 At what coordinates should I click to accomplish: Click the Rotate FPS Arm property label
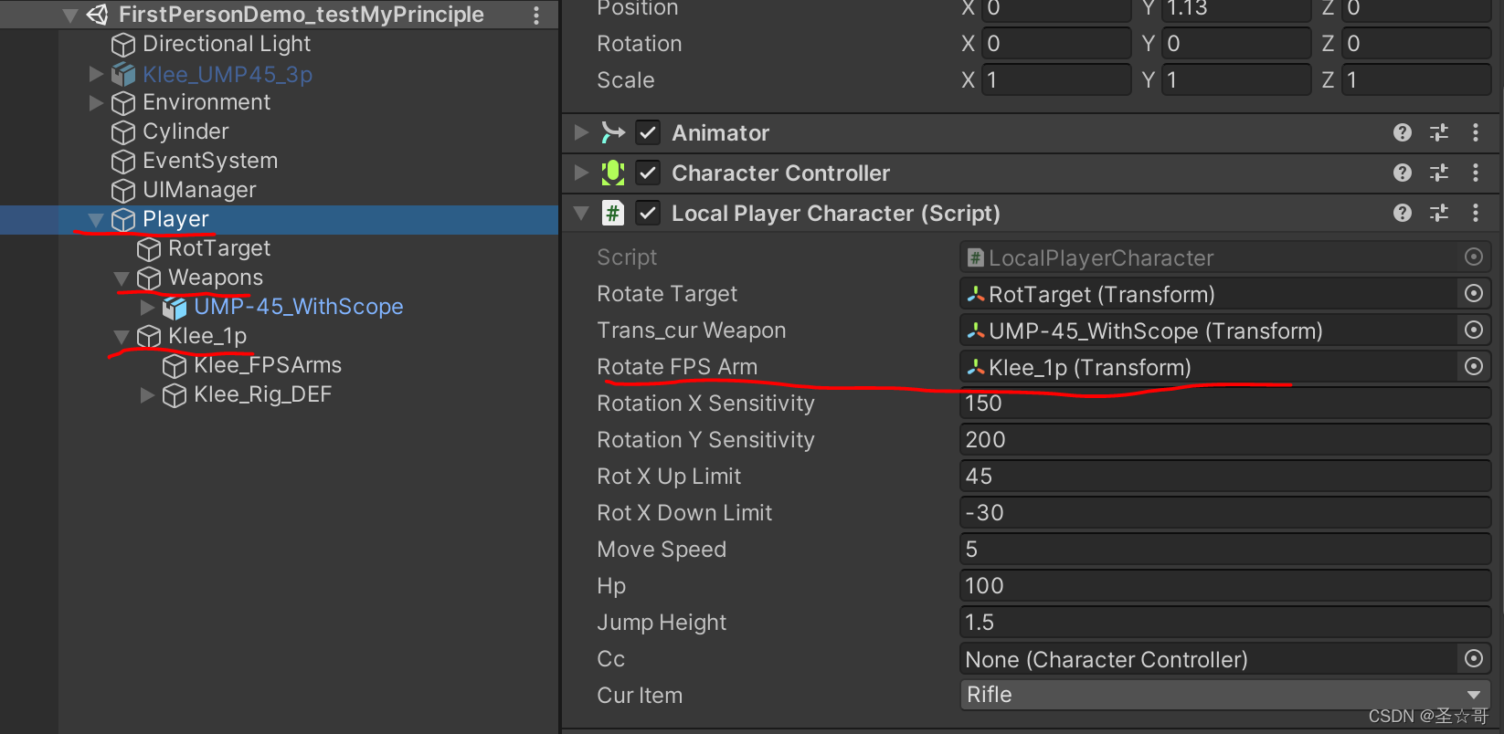click(x=677, y=367)
